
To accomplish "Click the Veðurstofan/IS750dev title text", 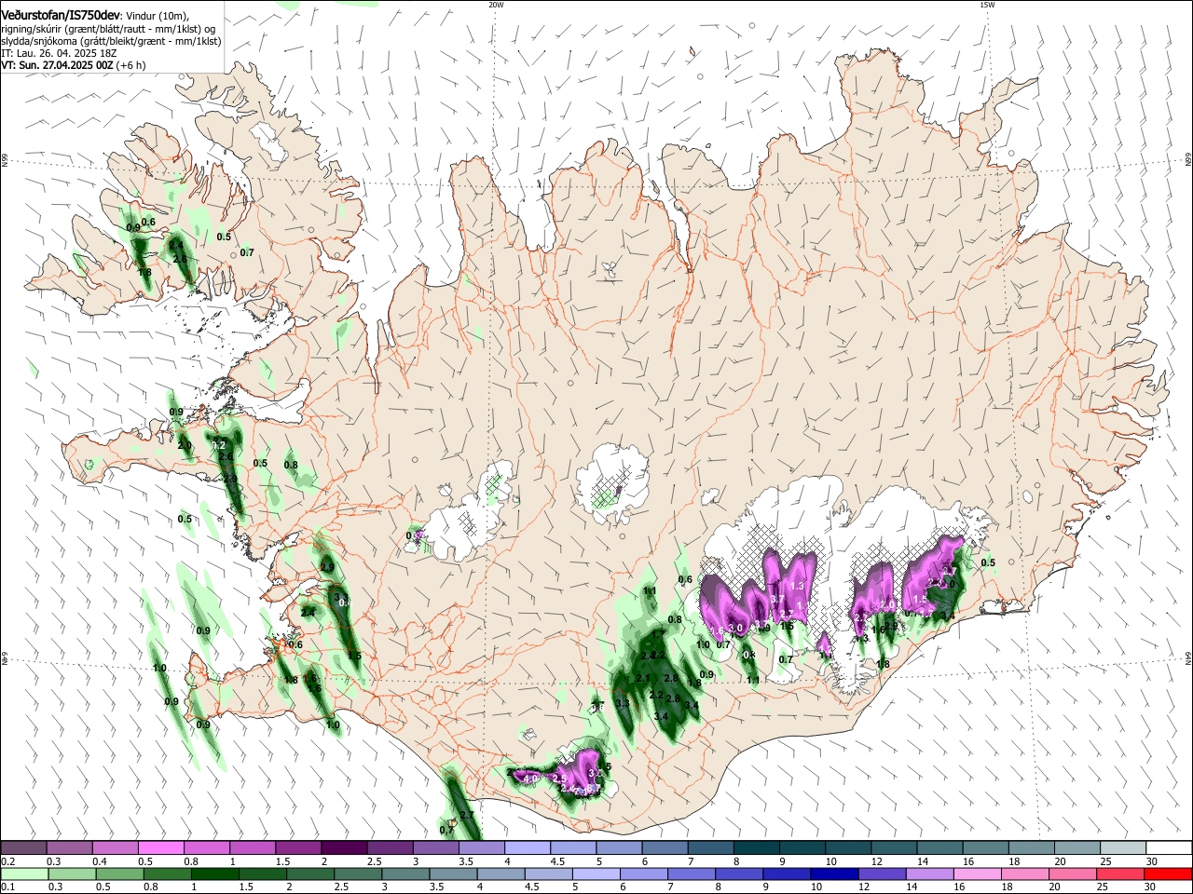I will (x=61, y=16).
